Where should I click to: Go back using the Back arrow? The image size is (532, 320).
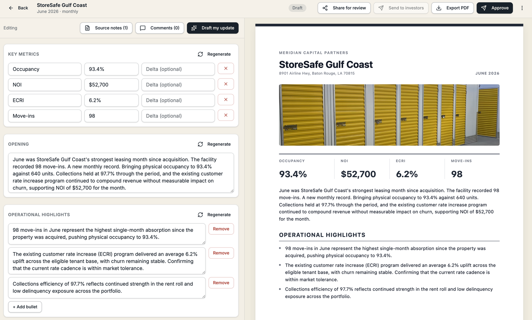click(x=18, y=8)
